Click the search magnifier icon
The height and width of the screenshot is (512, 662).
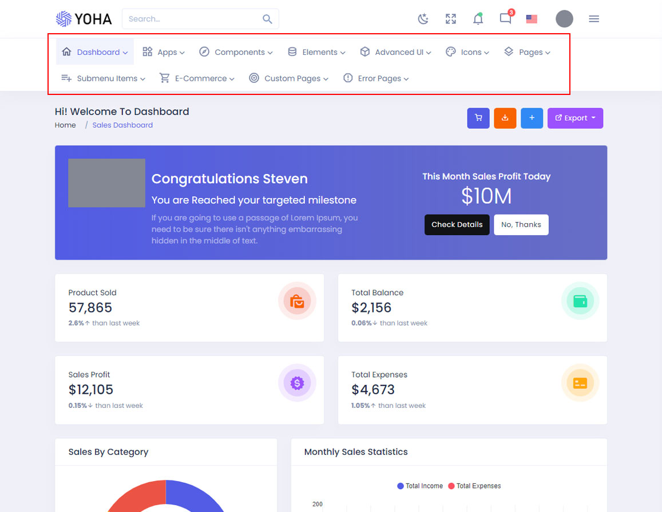tap(267, 19)
